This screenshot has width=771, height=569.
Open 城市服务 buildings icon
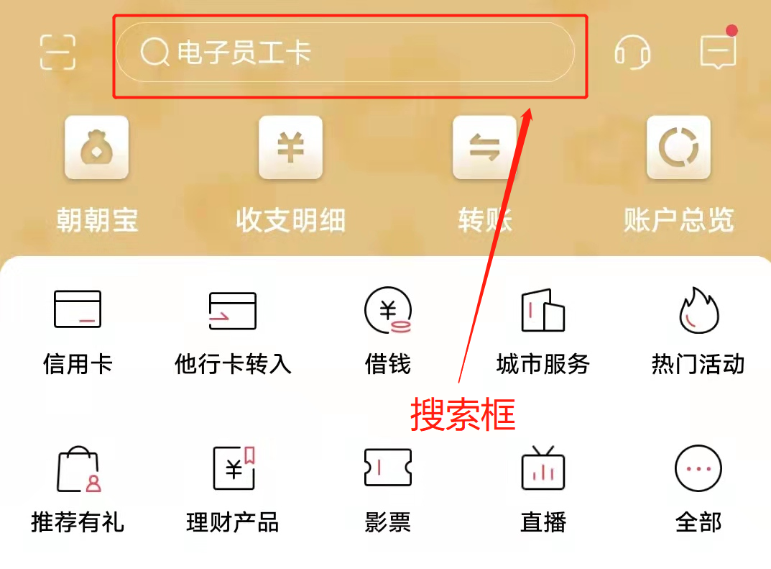[543, 310]
